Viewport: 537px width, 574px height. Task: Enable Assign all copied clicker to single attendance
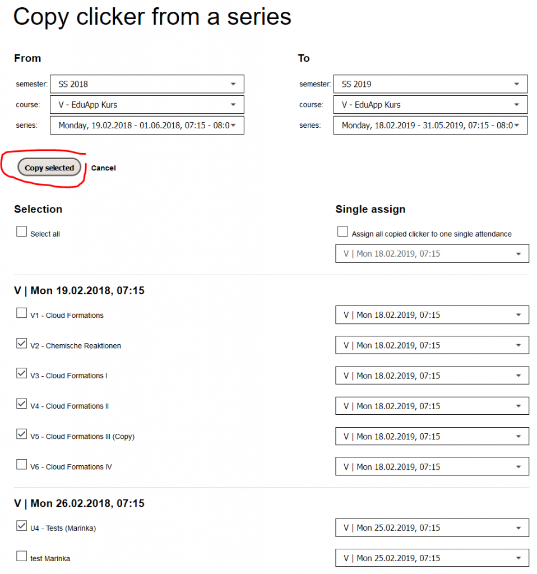click(342, 232)
